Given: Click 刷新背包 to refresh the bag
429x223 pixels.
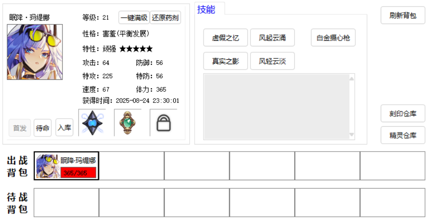Looking at the screenshot, I should point(403,15).
